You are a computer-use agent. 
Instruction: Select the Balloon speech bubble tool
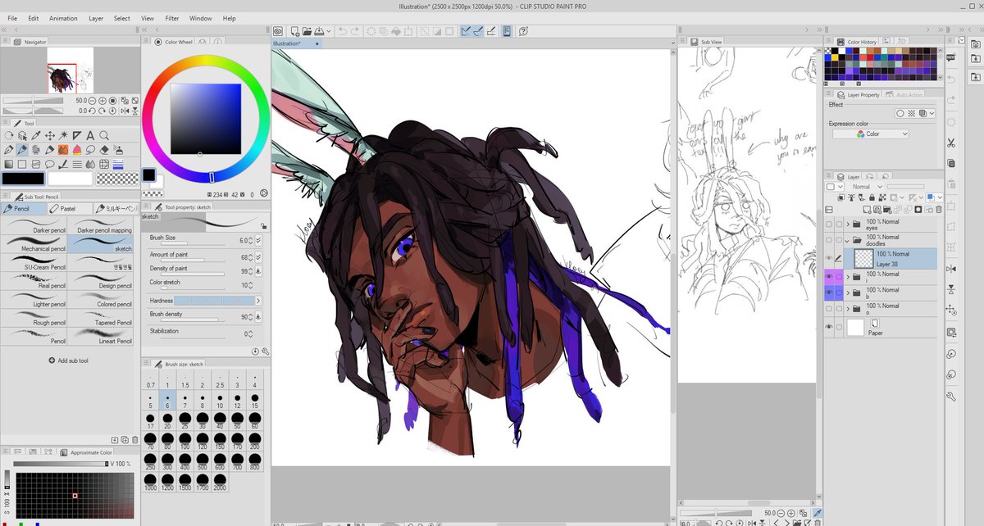(49, 164)
